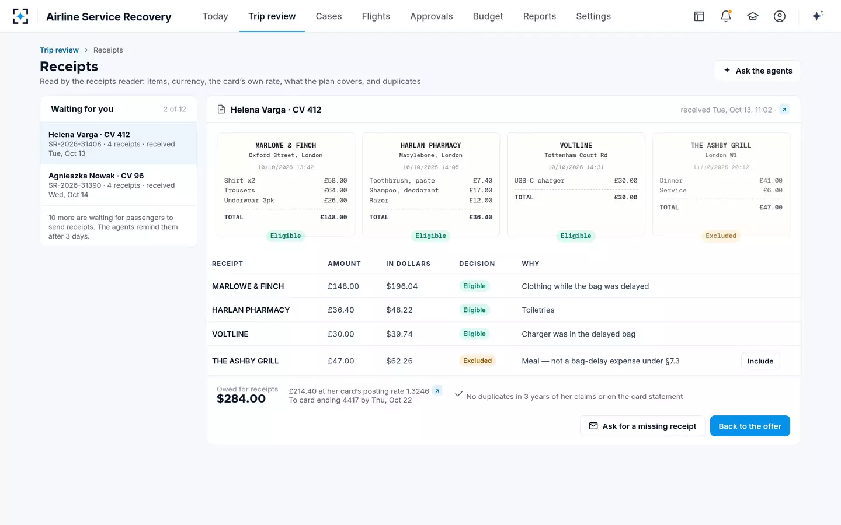The image size is (841, 525).
Task: Open the notifications bell icon
Action: pos(726,16)
